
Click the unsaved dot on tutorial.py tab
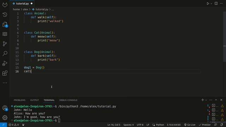[x=31, y=4]
